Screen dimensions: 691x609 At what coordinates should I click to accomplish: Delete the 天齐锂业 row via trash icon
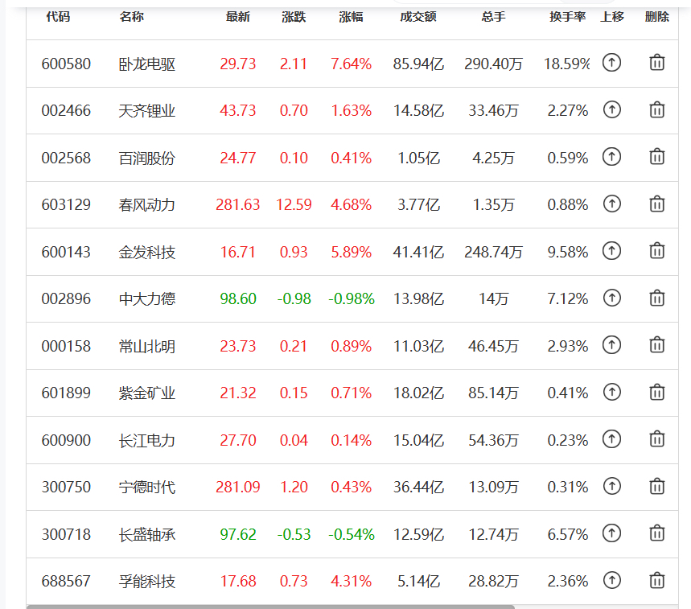(656, 109)
